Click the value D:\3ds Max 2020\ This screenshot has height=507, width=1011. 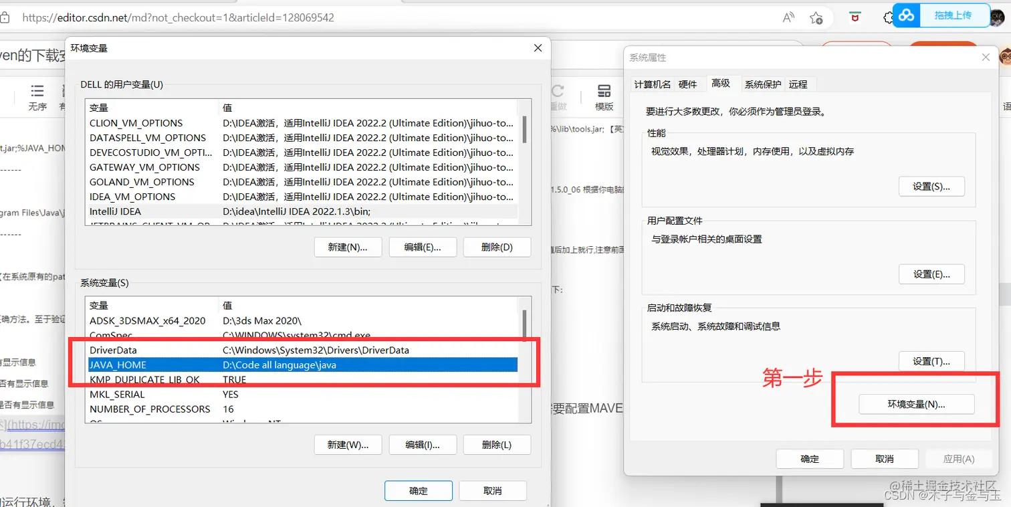click(x=262, y=320)
